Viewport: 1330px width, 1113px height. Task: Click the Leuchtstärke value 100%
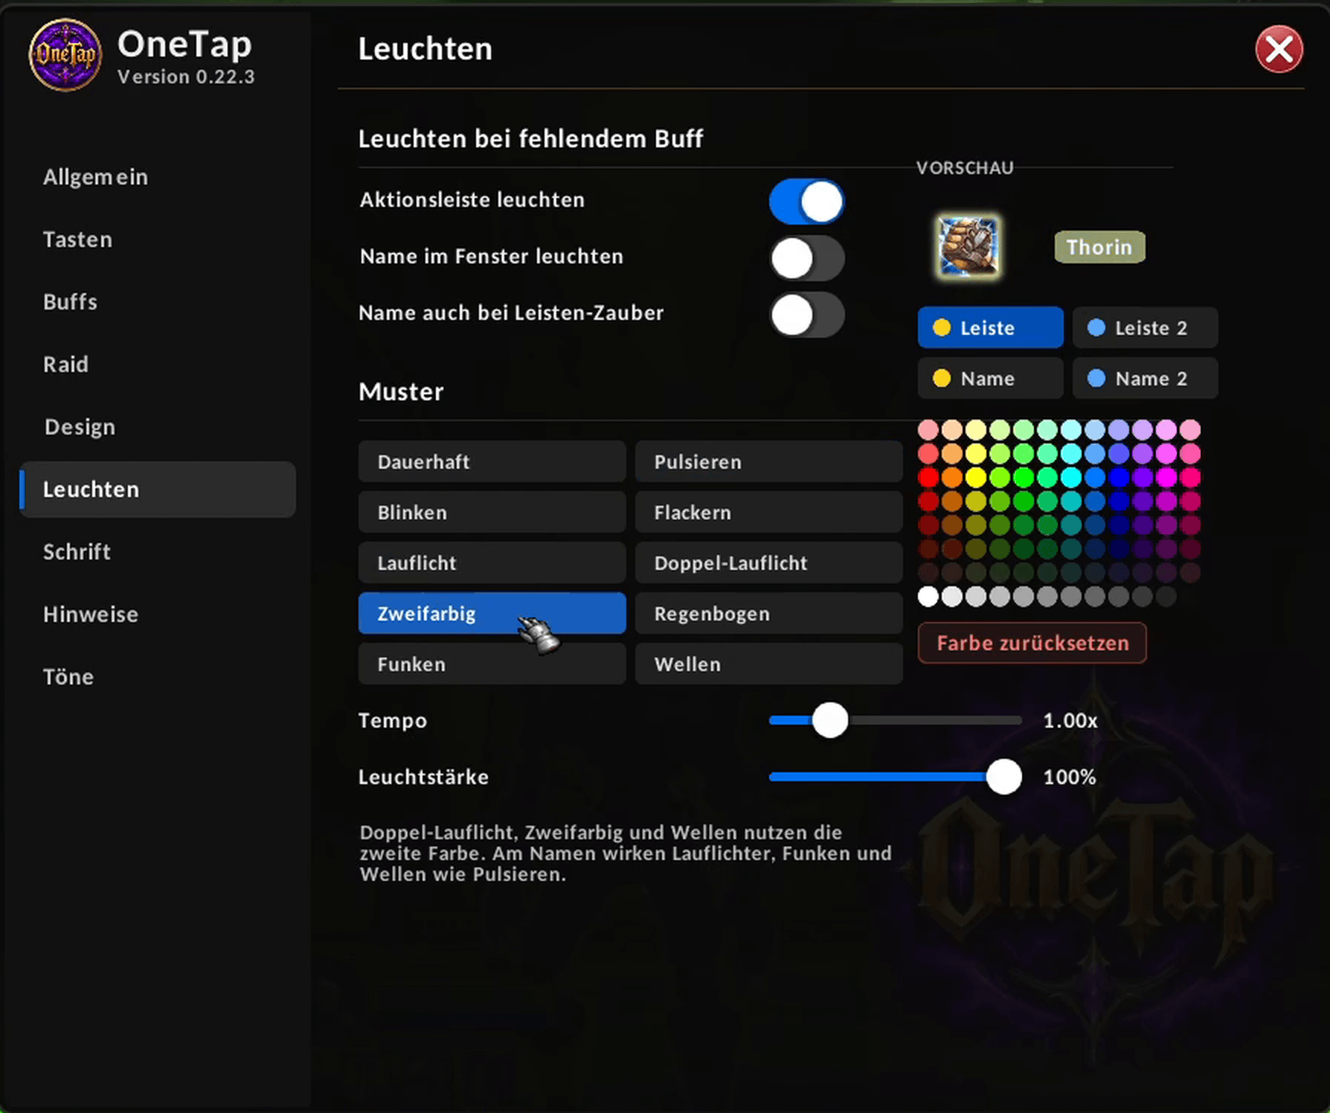(1069, 777)
